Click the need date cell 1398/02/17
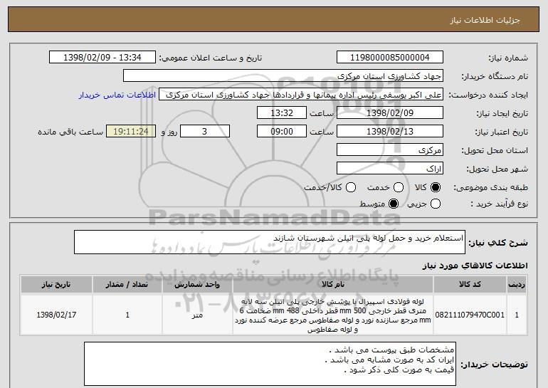Viewport: 548px width, 388px height. 56,315
